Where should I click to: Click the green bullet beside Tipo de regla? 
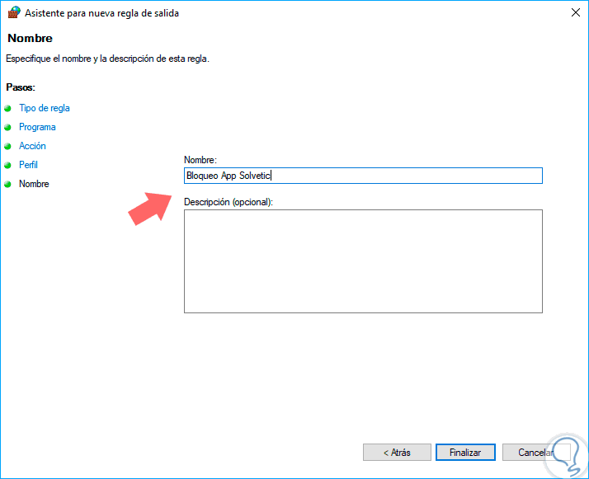point(8,108)
